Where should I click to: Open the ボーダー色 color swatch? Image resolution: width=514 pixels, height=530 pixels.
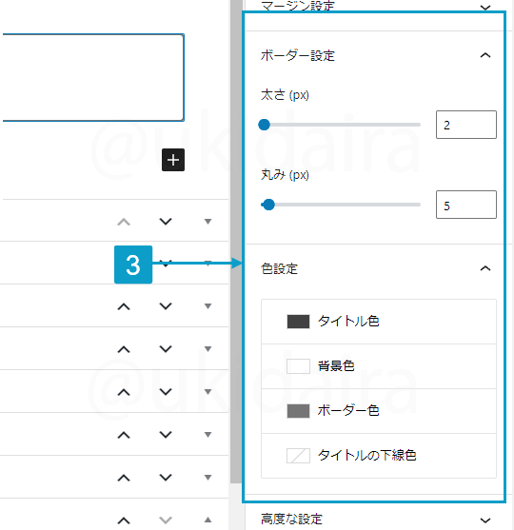[x=298, y=411]
